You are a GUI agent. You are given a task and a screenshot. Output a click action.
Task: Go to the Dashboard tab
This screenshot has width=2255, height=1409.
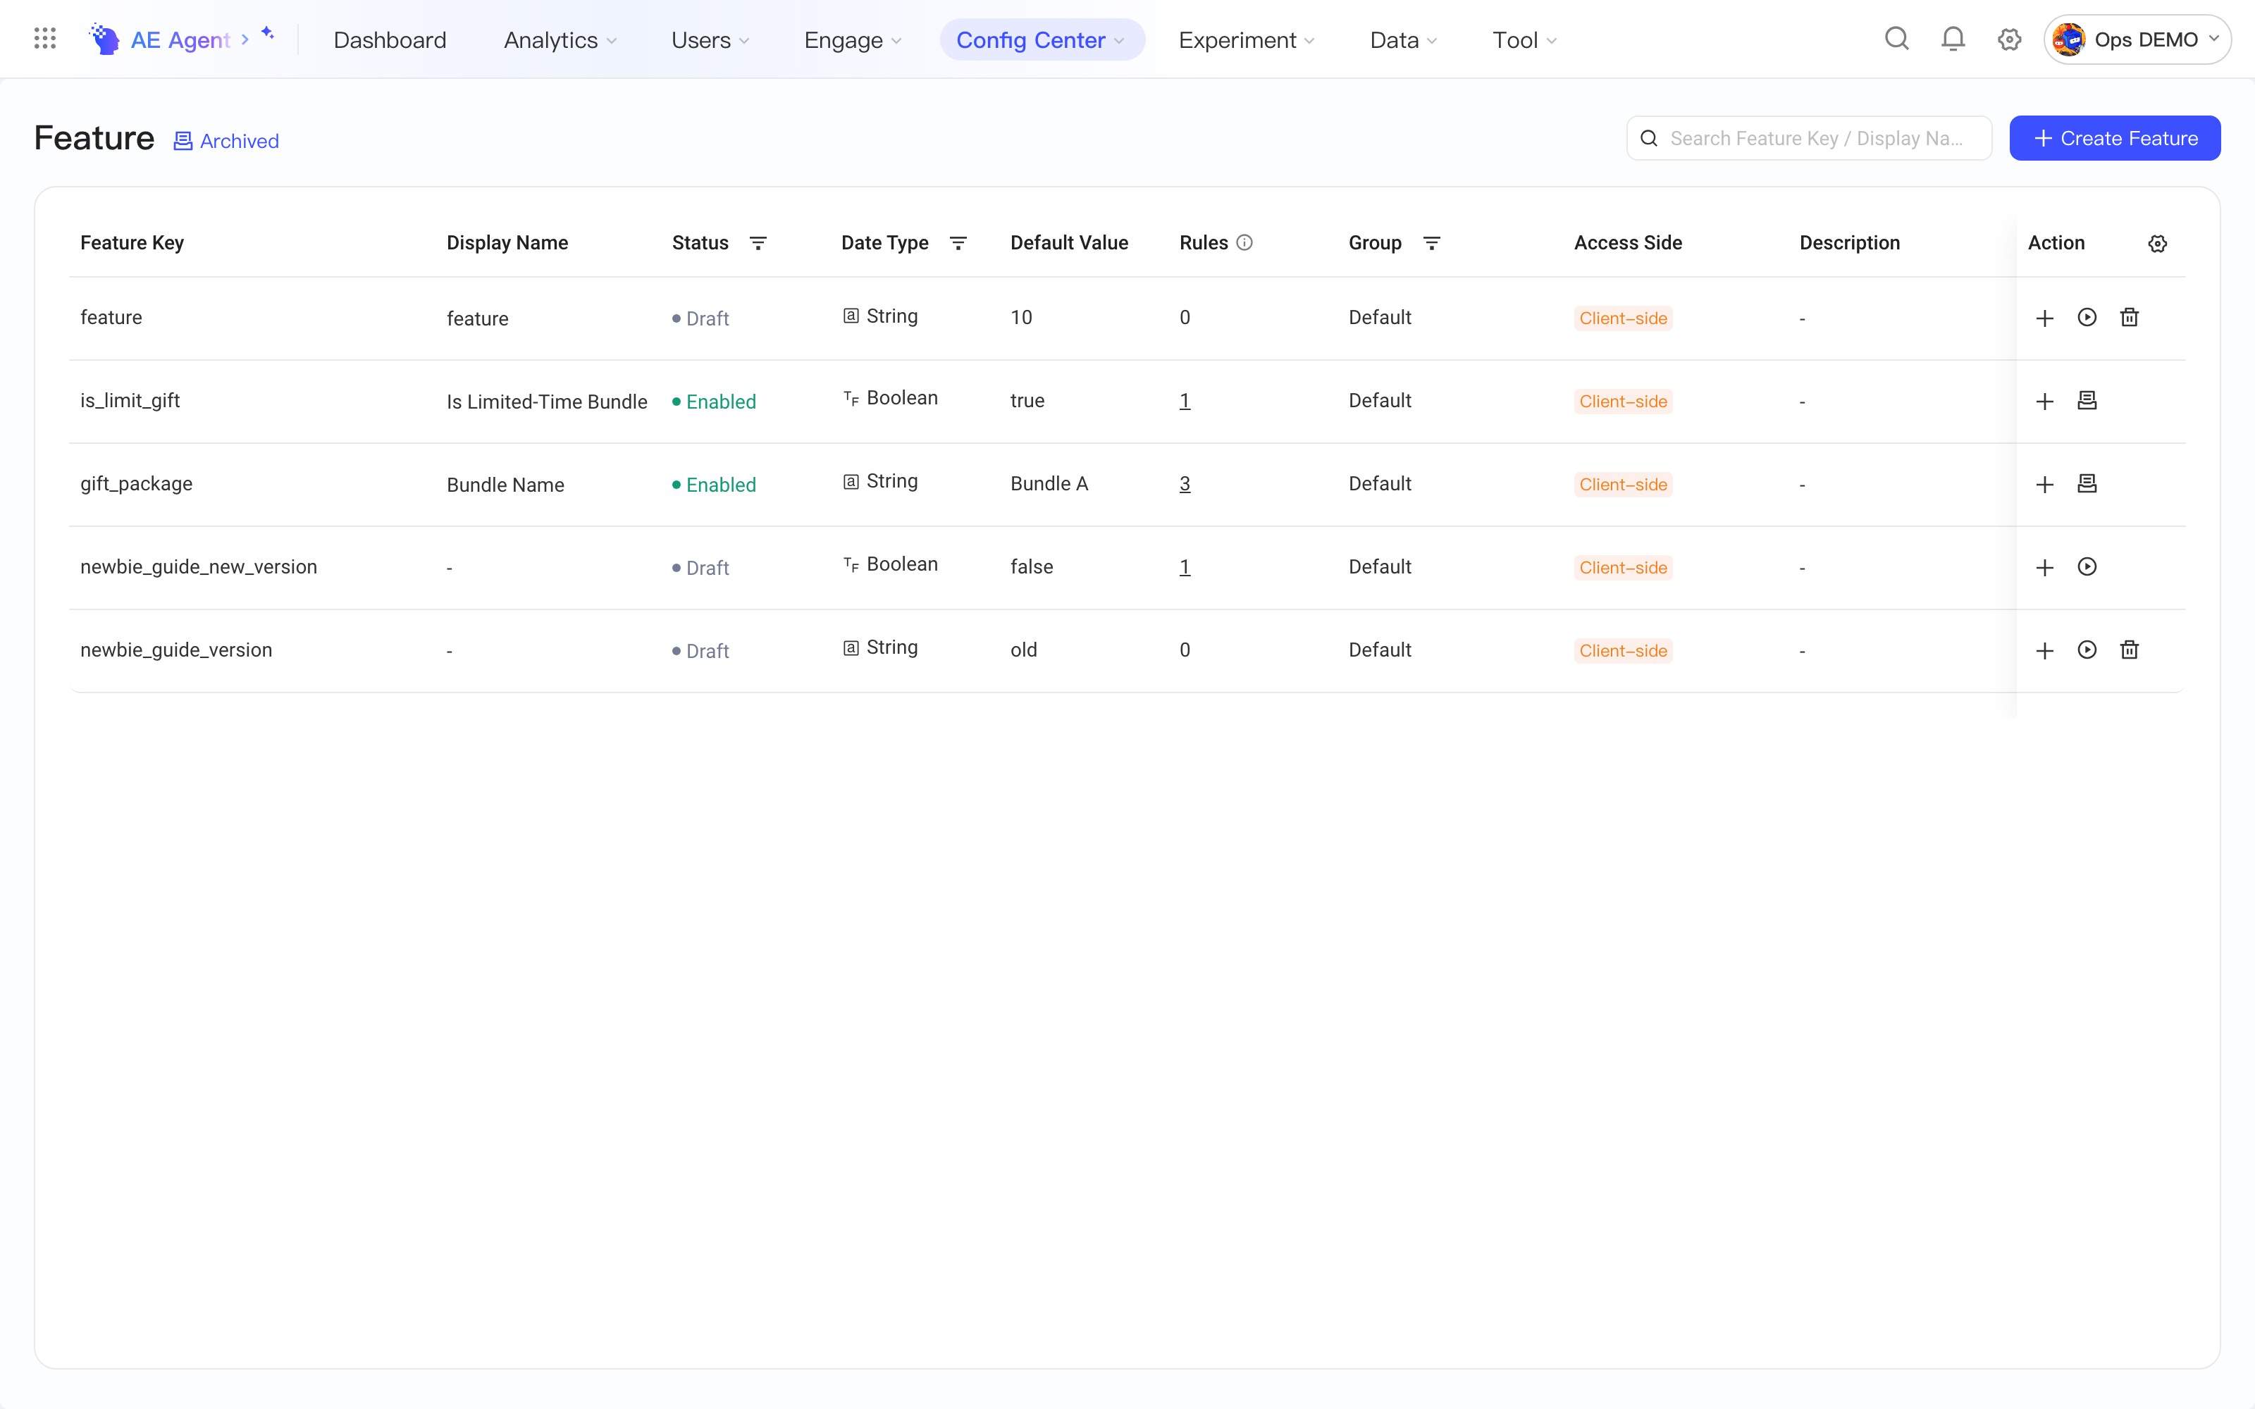390,40
